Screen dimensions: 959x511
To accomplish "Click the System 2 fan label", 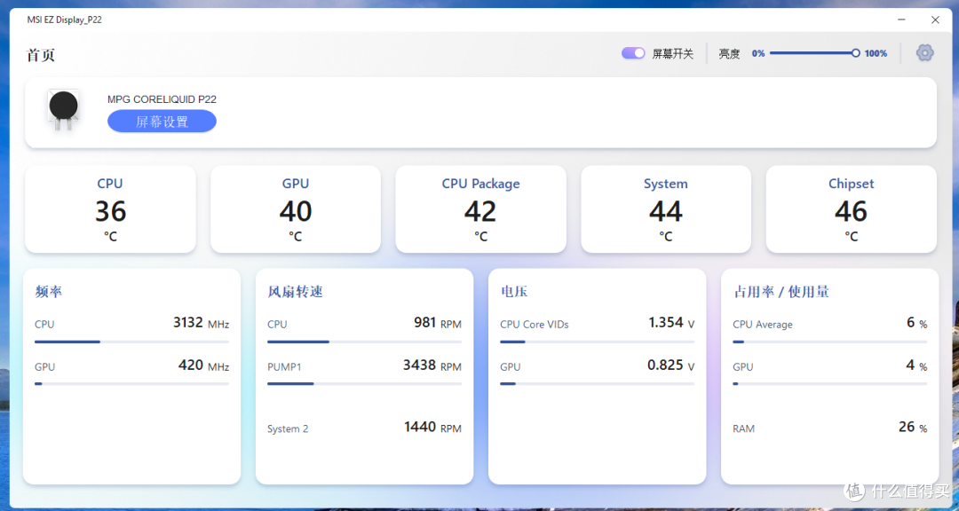I will coord(288,429).
